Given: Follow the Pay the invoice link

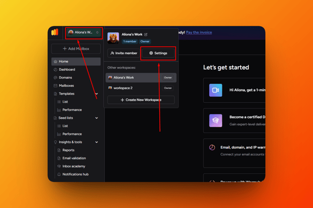Looking at the screenshot, I should click(199, 32).
